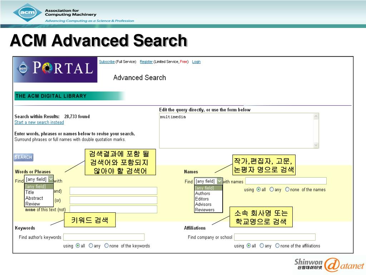Select 'all' radio for the names
This screenshot has height=275, width=366.
coord(258,189)
